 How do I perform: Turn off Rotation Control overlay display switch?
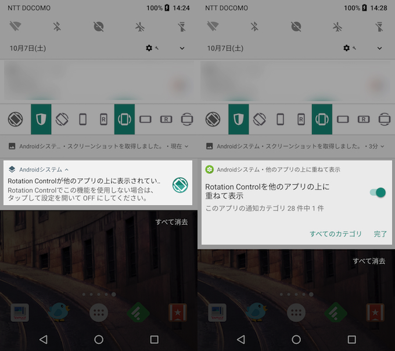click(x=377, y=192)
